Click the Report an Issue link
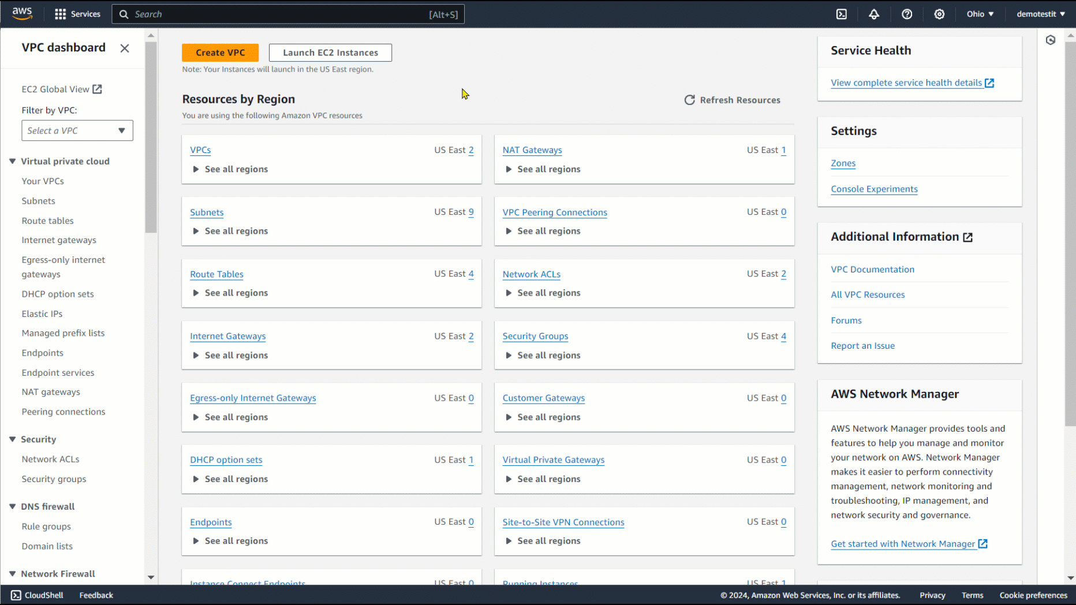 [x=862, y=346]
